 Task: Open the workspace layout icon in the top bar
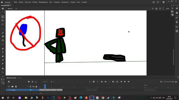(158, 2)
